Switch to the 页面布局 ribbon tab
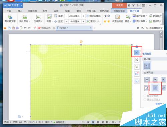Image resolution: width=167 pixels, height=127 pixels. tap(32, 11)
